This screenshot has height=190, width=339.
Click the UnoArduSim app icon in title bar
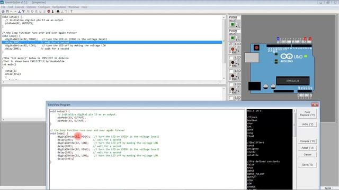point(2,2)
